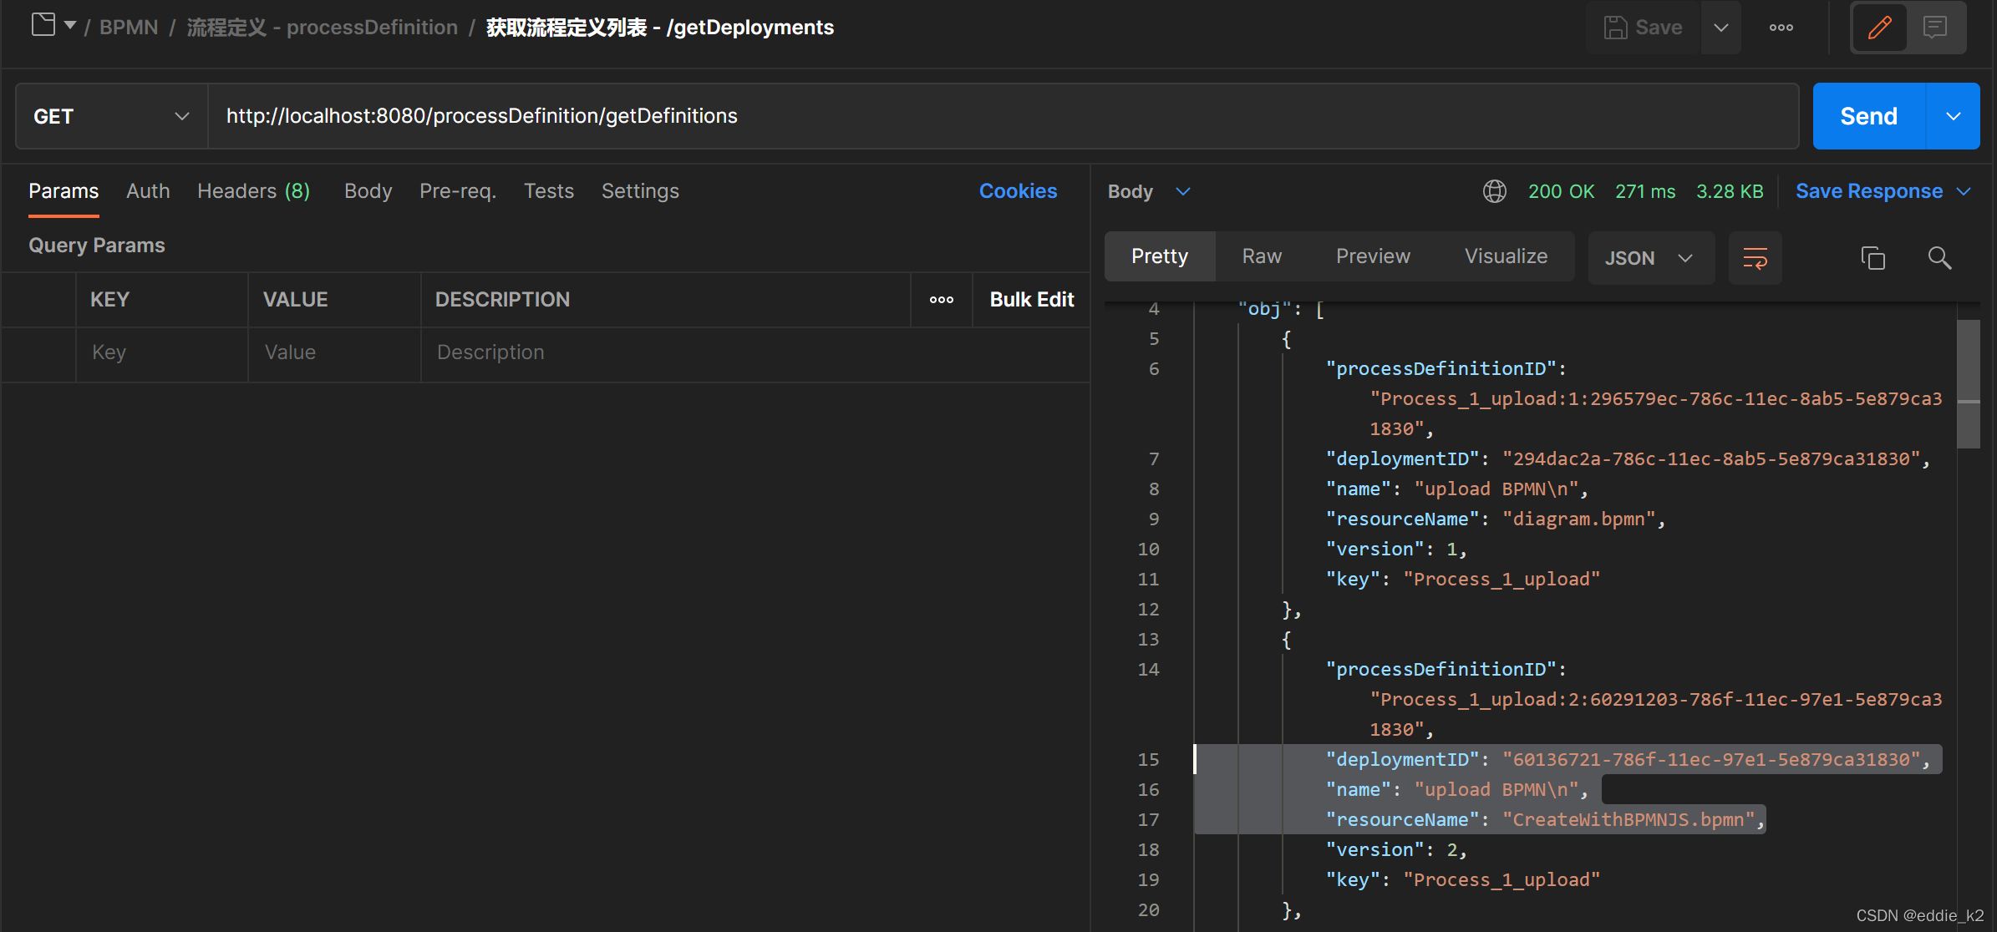
Task: Click the 3.28 KB response size
Action: click(1730, 192)
